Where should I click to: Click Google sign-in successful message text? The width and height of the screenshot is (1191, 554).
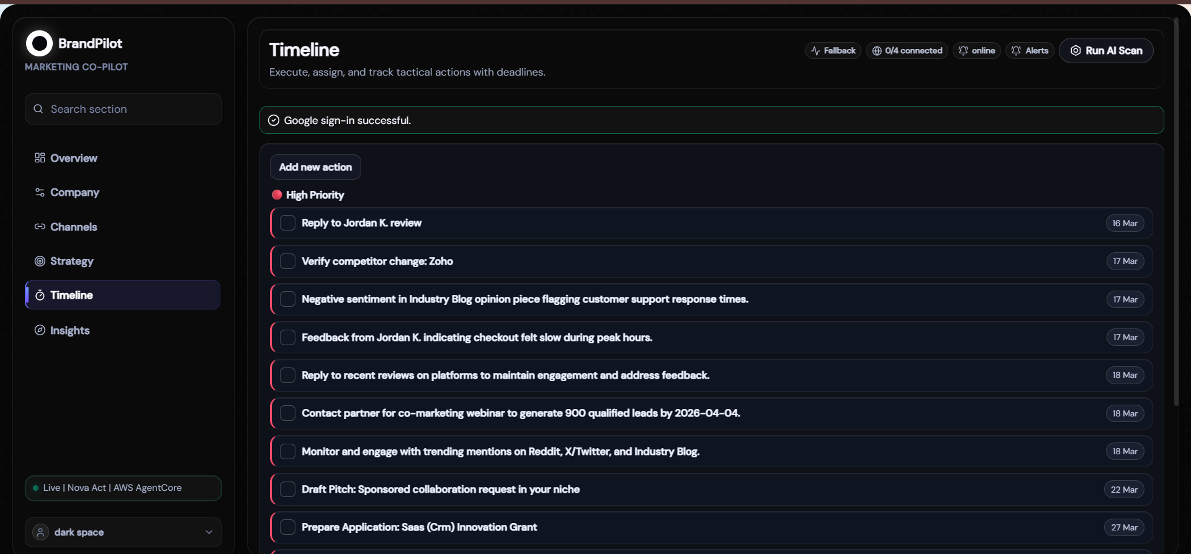[x=347, y=120]
